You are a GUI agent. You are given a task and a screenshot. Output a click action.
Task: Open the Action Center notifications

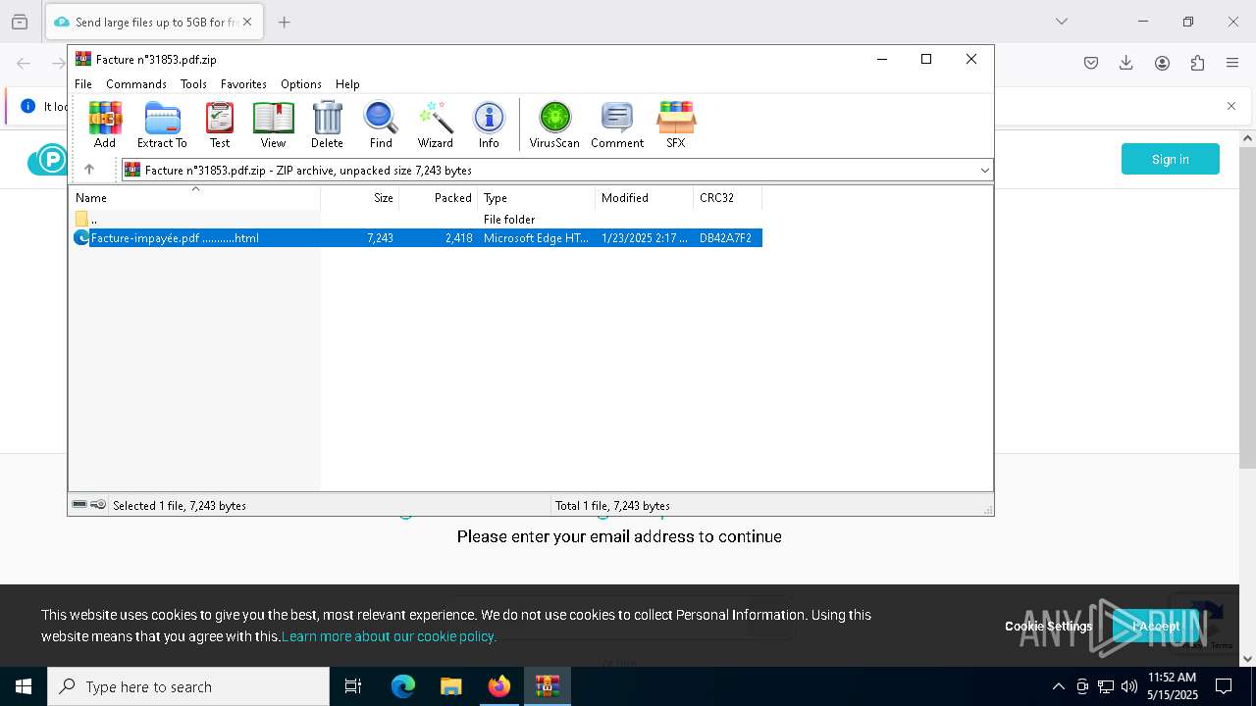[x=1224, y=686]
